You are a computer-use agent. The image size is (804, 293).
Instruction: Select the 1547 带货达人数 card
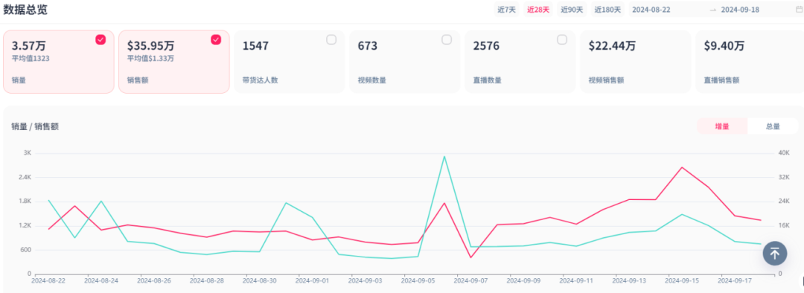pyautogui.click(x=289, y=62)
